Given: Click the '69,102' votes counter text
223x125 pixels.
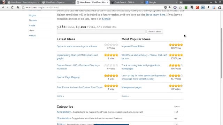Looking at the screenshot, I should click(81, 27).
